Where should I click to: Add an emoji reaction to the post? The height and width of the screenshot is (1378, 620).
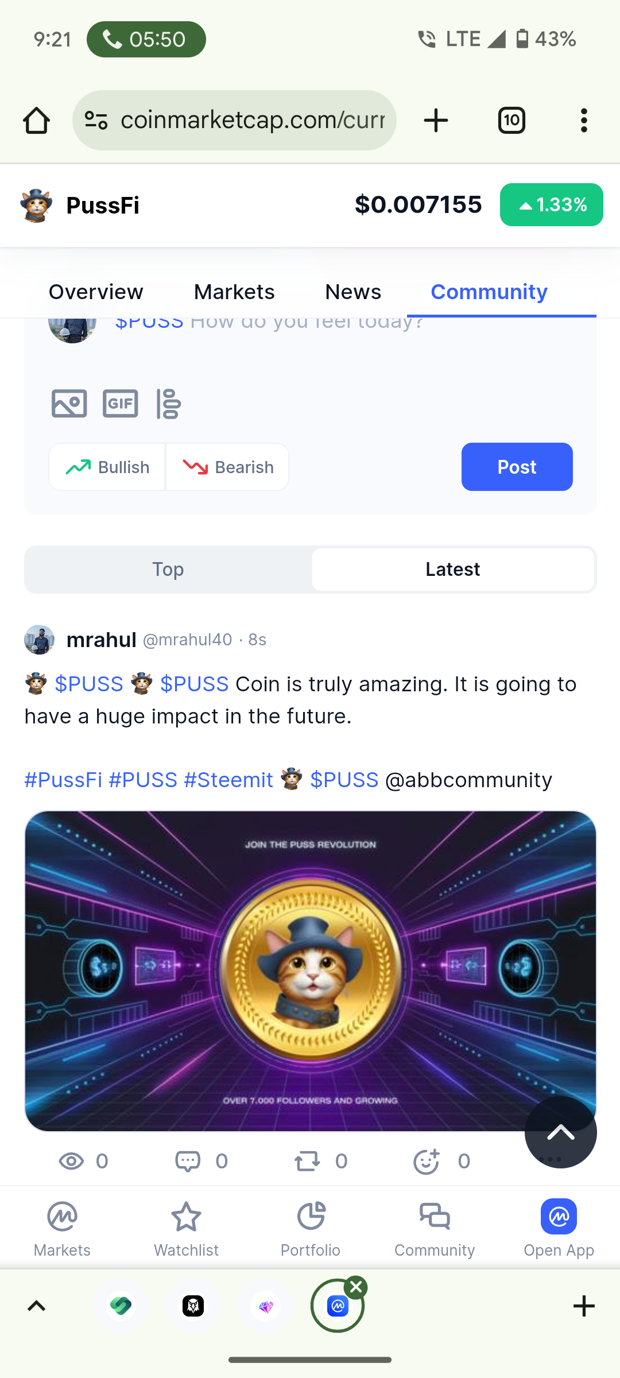441,1161
